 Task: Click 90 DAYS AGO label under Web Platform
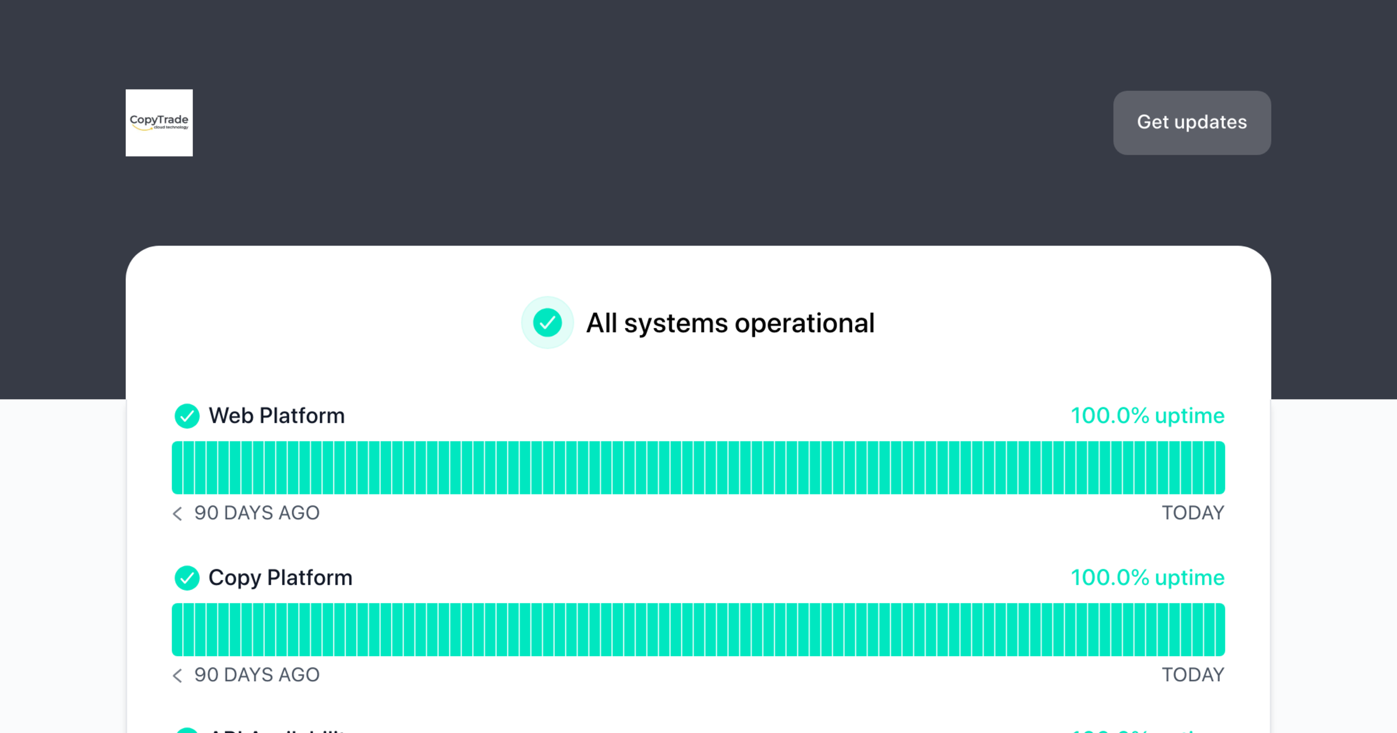point(257,513)
